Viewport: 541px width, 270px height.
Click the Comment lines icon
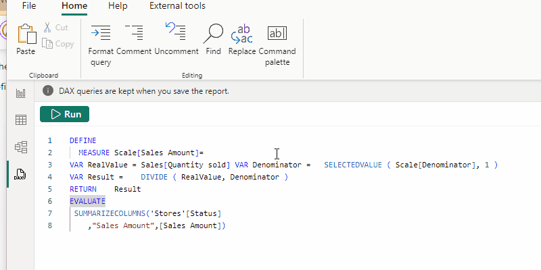pyautogui.click(x=134, y=32)
